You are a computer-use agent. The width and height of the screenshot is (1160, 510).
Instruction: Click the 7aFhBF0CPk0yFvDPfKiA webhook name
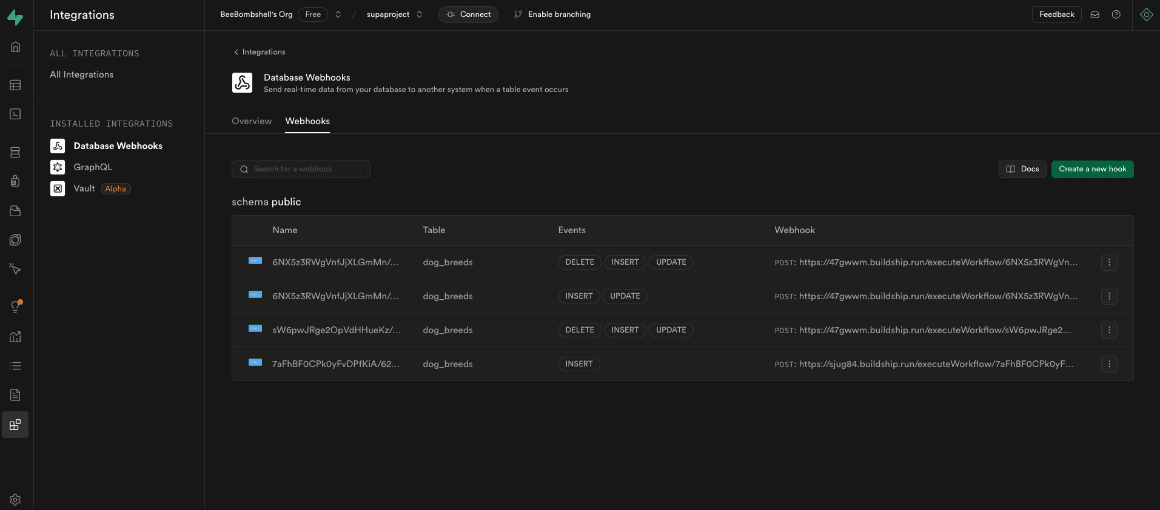pos(336,364)
